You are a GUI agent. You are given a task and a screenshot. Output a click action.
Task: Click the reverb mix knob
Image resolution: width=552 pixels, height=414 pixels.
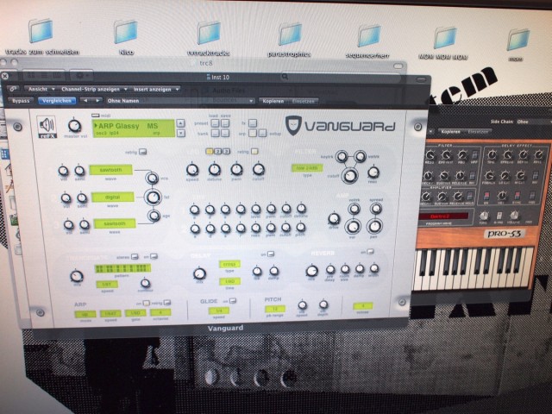point(312,270)
